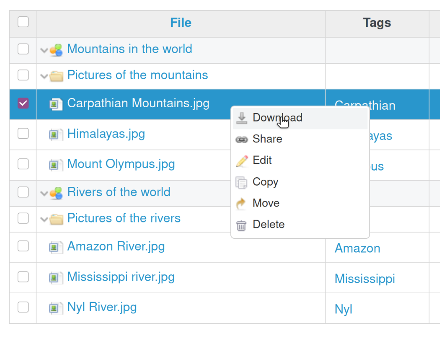The height and width of the screenshot is (338, 440).
Task: Collapse the Pictures of the rivers folder
Action: 44,219
